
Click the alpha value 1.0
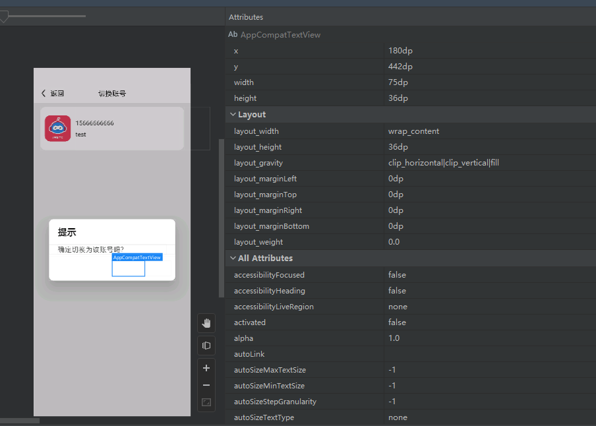(394, 338)
